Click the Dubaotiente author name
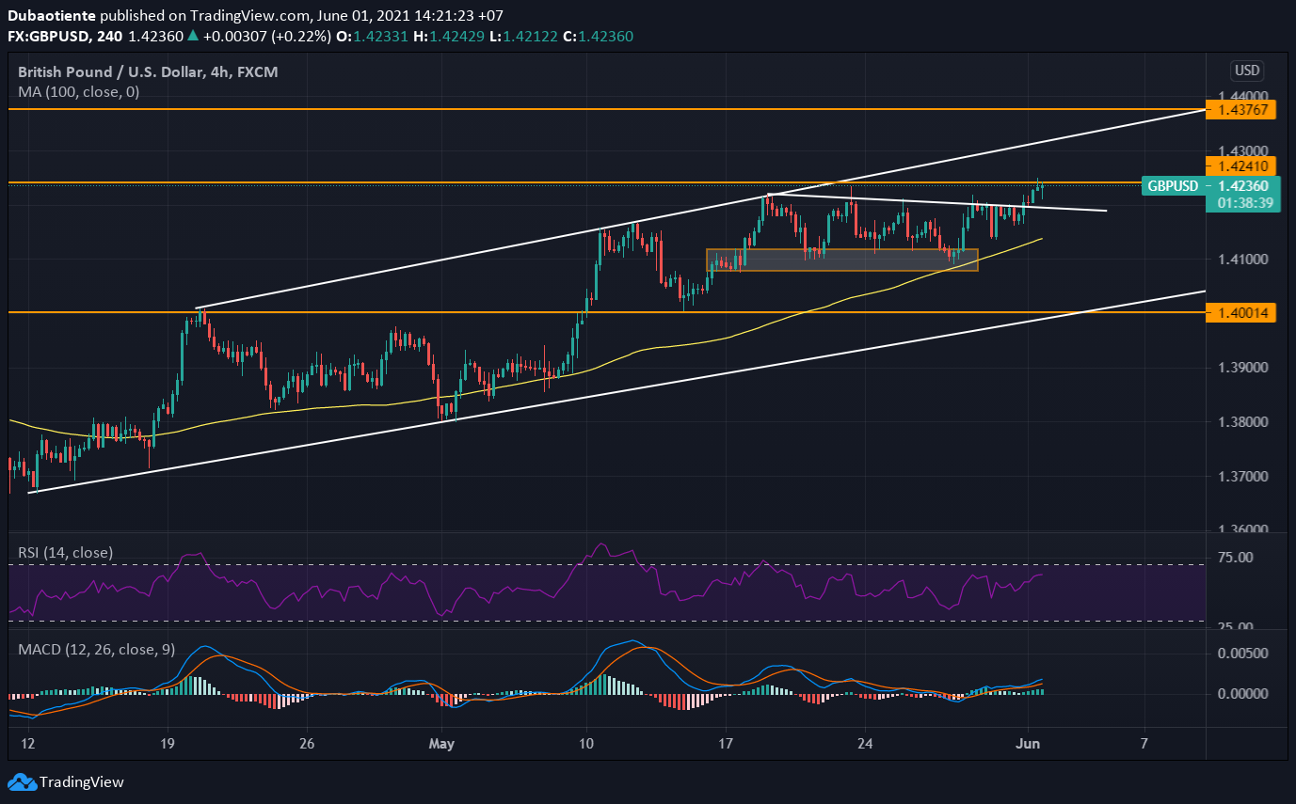The width and height of the screenshot is (1296, 804). click(51, 16)
